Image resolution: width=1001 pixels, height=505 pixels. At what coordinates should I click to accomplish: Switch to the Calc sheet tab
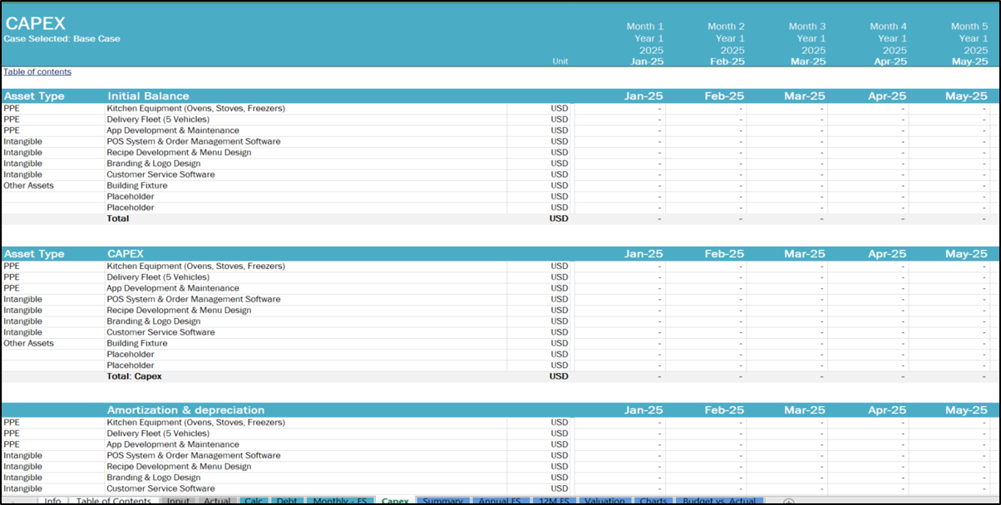(x=254, y=501)
